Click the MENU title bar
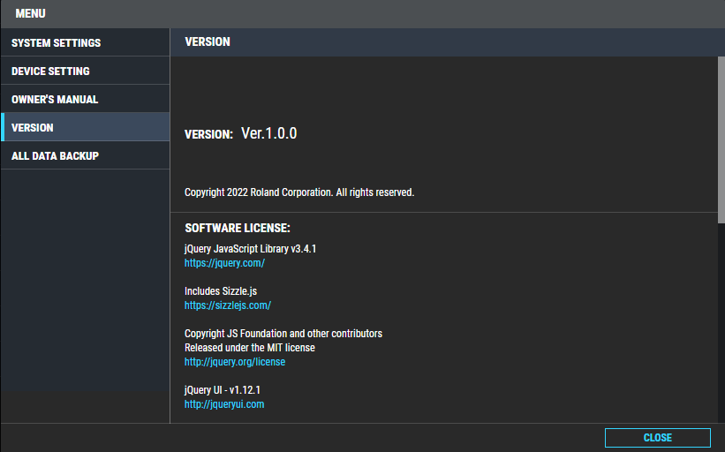Viewport: 725px width, 452px height. click(362, 13)
